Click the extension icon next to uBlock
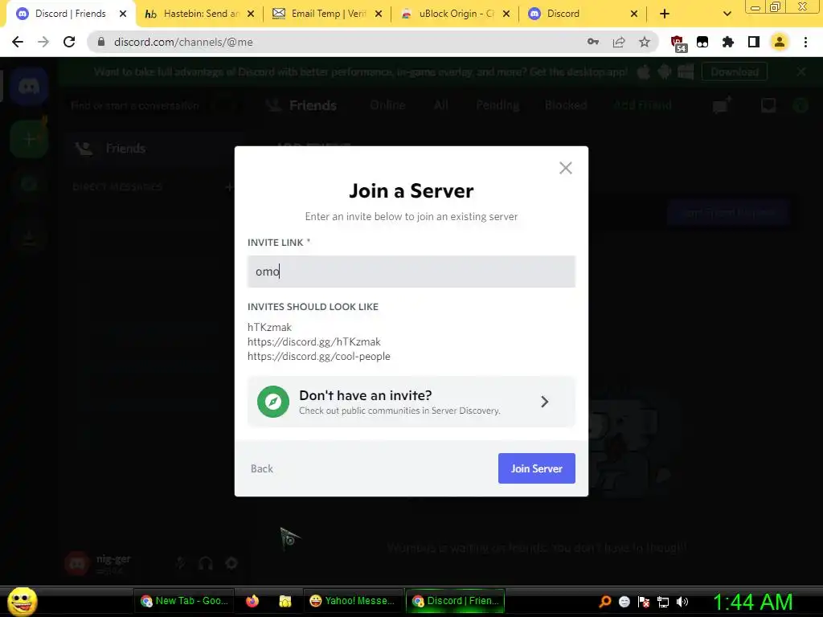The image size is (823, 617). [702, 42]
